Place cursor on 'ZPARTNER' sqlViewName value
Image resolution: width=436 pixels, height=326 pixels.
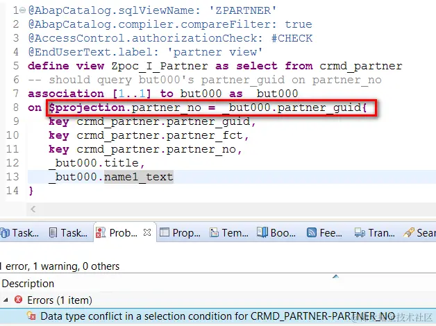(x=242, y=10)
